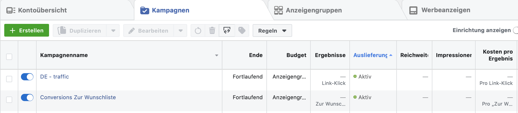Click the trash delete icon

tap(212, 31)
